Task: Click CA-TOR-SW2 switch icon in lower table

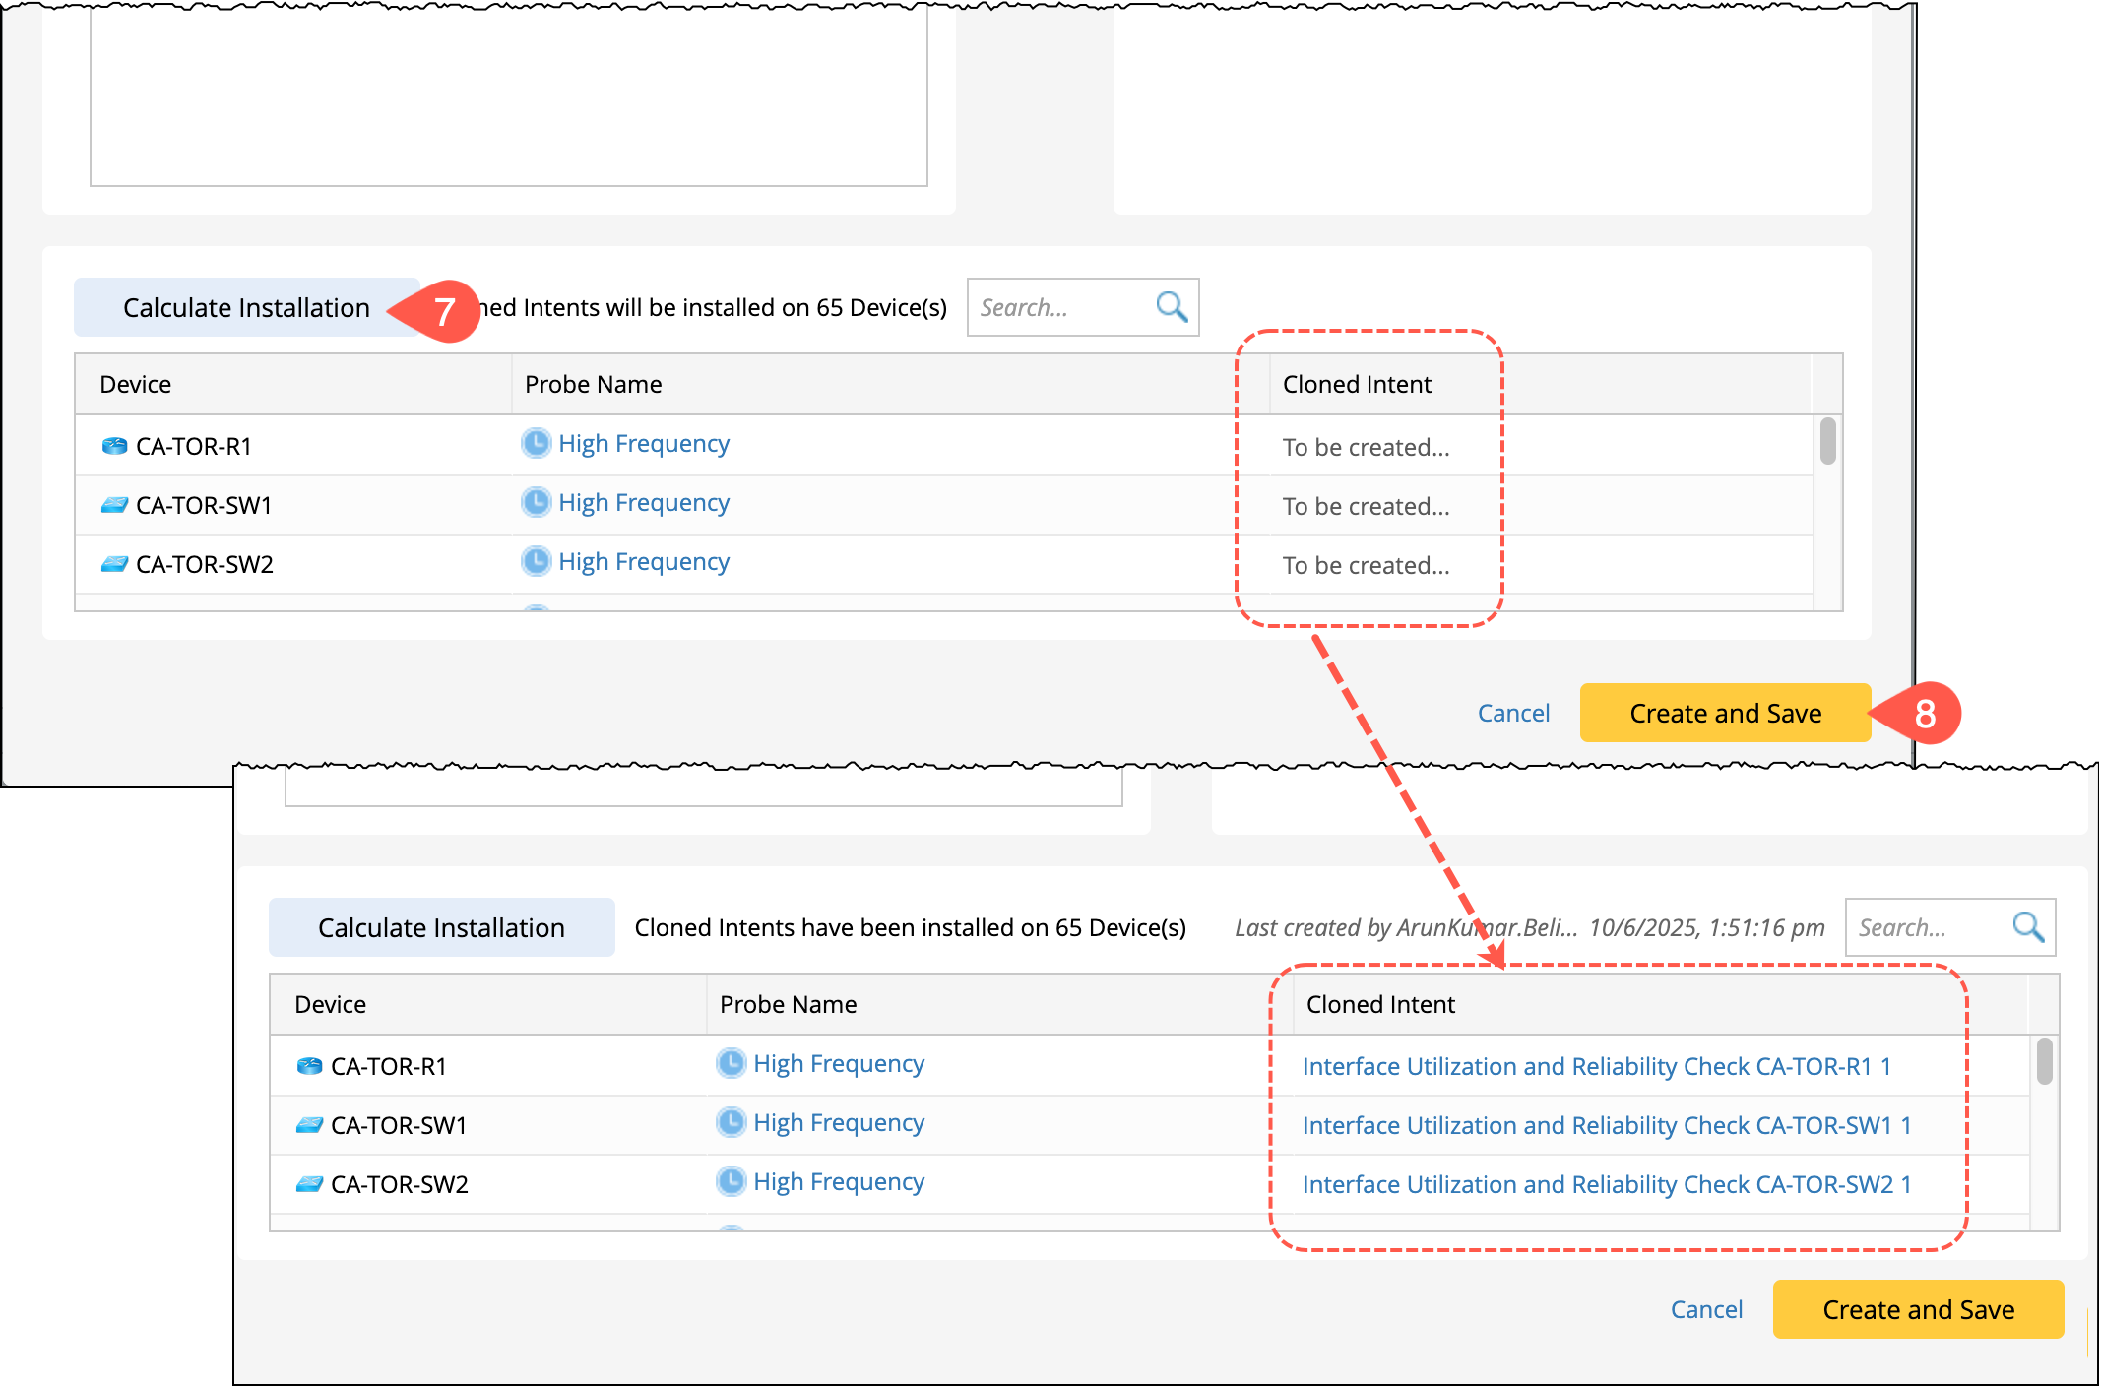Action: [x=309, y=1183]
